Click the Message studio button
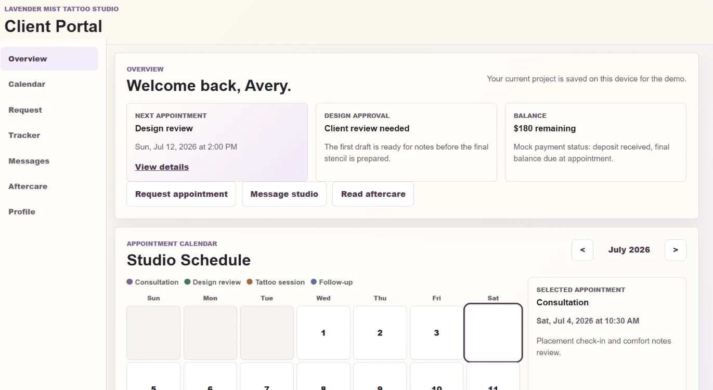The height and width of the screenshot is (390, 713). point(284,194)
